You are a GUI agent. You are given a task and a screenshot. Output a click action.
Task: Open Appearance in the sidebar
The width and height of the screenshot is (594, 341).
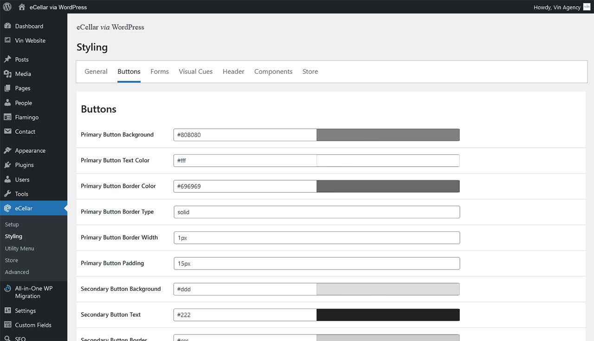[x=30, y=151]
